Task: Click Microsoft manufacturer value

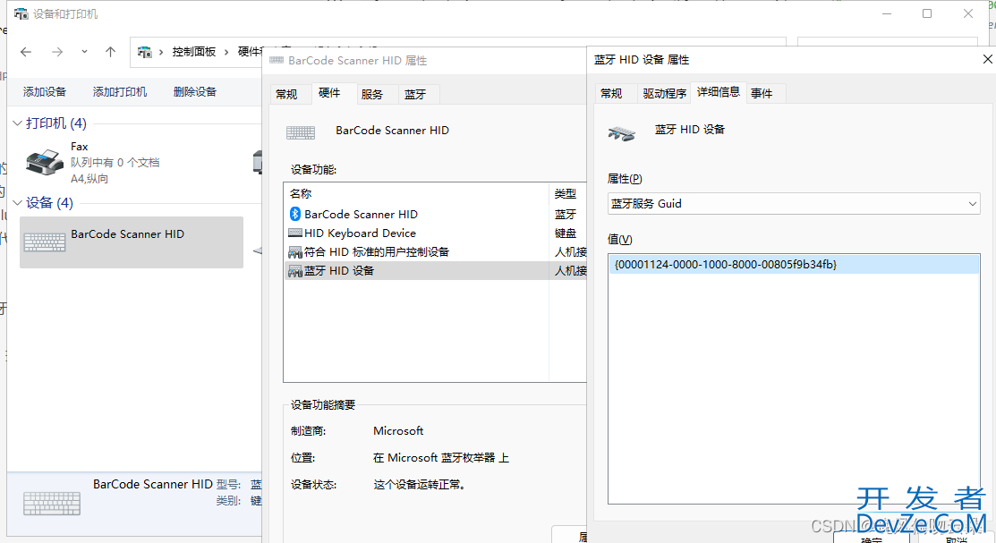Action: 398,431
